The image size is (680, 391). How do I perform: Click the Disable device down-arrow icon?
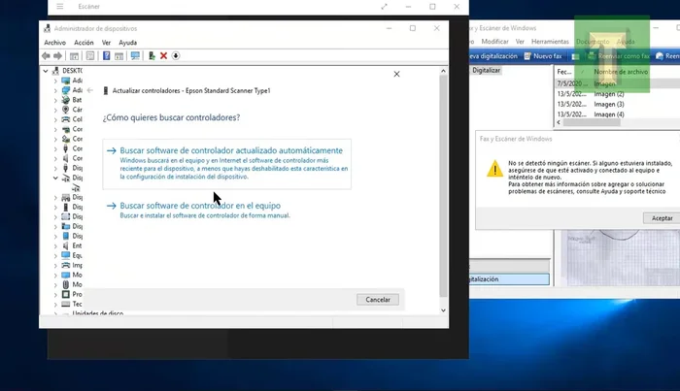click(176, 56)
